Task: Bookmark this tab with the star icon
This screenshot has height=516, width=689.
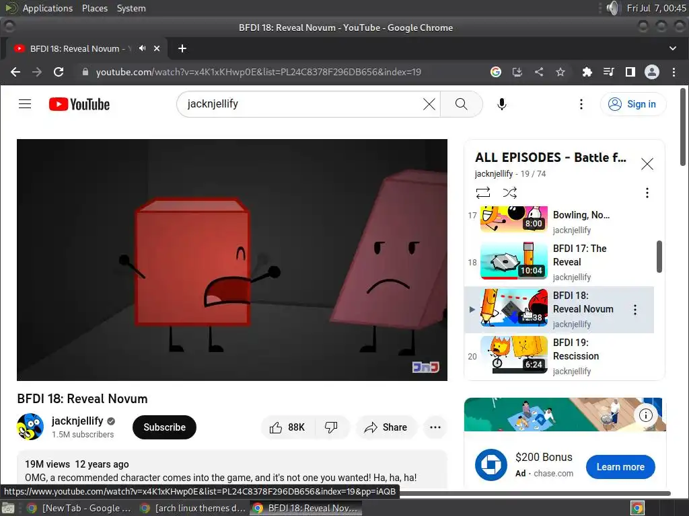Action: [560, 72]
